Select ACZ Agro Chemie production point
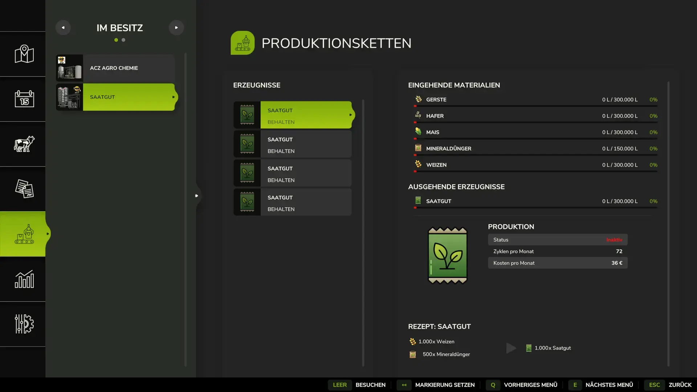 (x=115, y=68)
